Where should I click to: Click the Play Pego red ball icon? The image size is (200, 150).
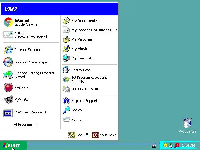coord(8,87)
